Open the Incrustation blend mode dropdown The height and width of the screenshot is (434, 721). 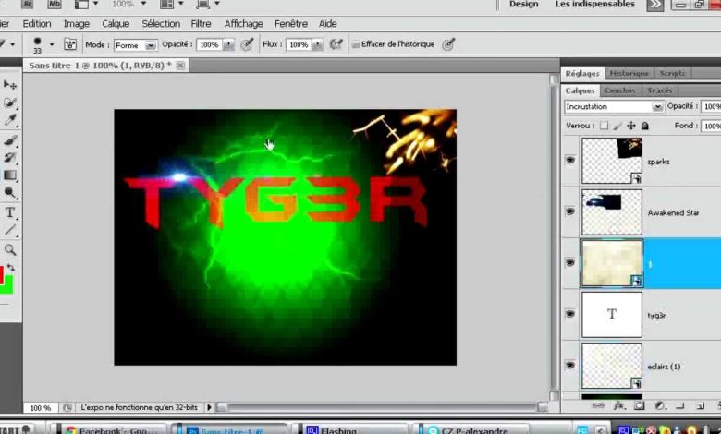coord(614,107)
